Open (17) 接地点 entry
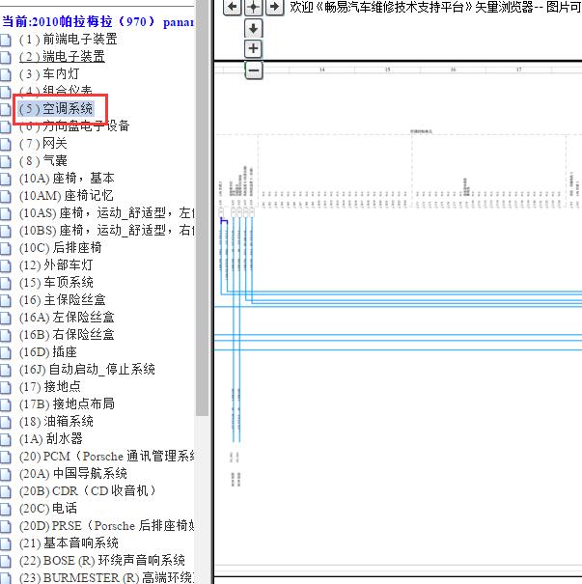Screen dimensions: 582x584 50,387
